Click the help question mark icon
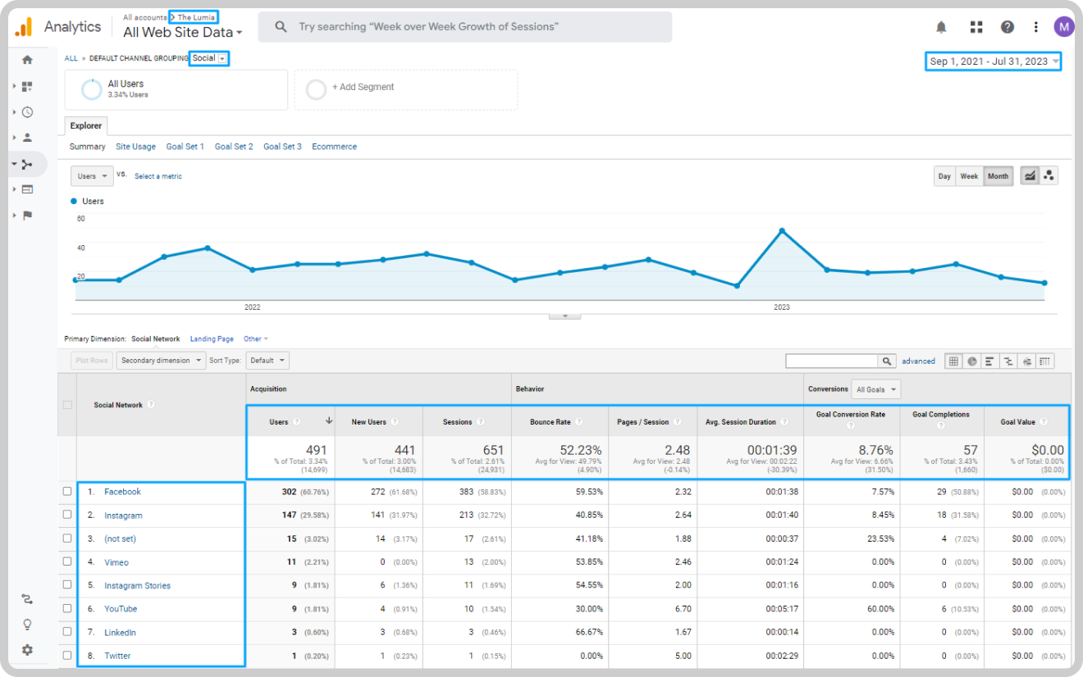The width and height of the screenshot is (1083, 677). click(1008, 27)
